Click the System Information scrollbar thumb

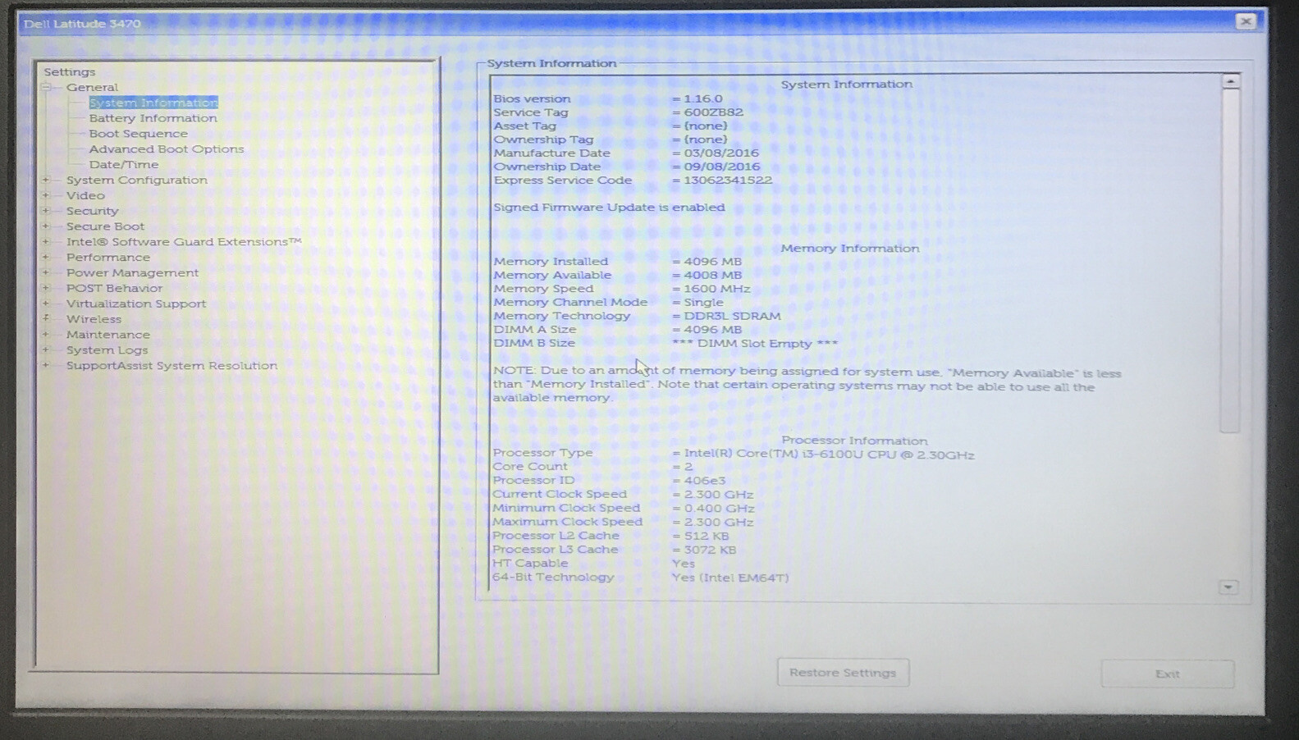tap(1229, 260)
